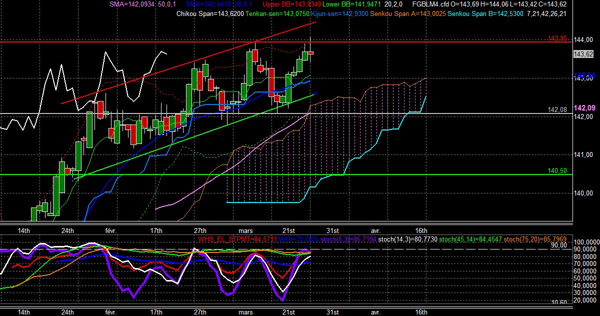Click avr. on the price chart date axis

(x=375, y=230)
